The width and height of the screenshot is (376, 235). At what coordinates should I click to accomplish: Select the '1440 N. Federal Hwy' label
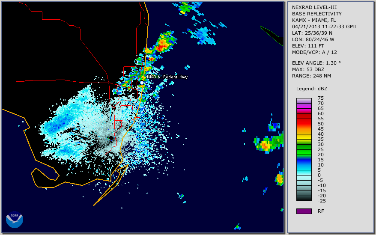(167, 77)
